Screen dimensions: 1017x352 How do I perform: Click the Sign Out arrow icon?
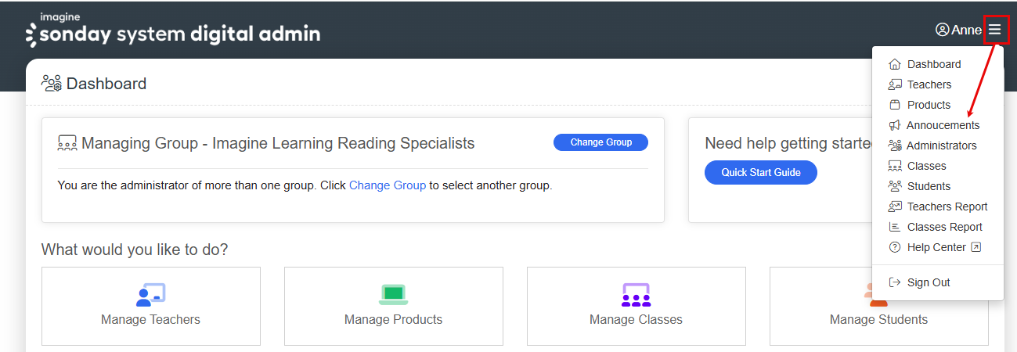[x=895, y=282]
